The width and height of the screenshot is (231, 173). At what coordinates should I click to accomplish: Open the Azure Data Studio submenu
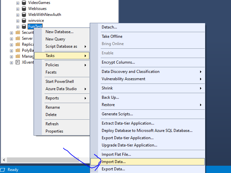62,89
